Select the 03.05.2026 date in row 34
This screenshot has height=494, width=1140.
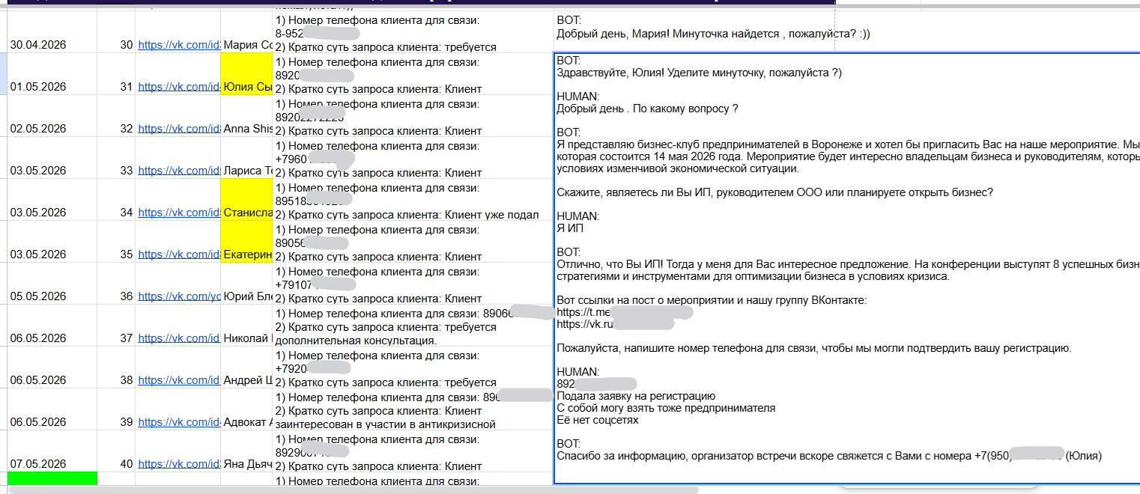pyautogui.click(x=52, y=200)
